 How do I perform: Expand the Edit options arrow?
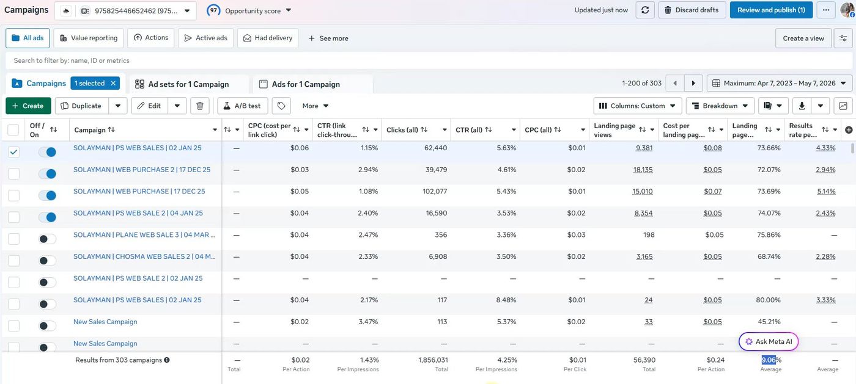pyautogui.click(x=177, y=106)
